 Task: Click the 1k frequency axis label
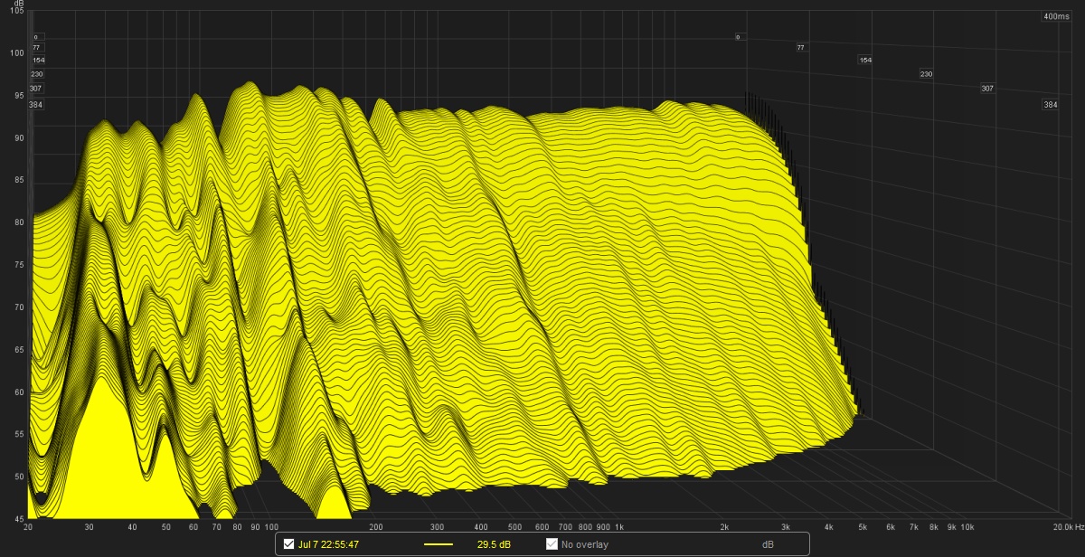[x=619, y=526]
